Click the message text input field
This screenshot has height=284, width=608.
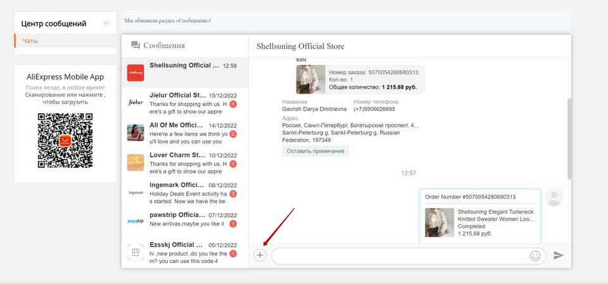399,256
